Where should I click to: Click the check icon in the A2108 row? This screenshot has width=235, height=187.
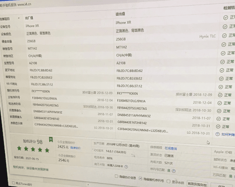[222, 62]
